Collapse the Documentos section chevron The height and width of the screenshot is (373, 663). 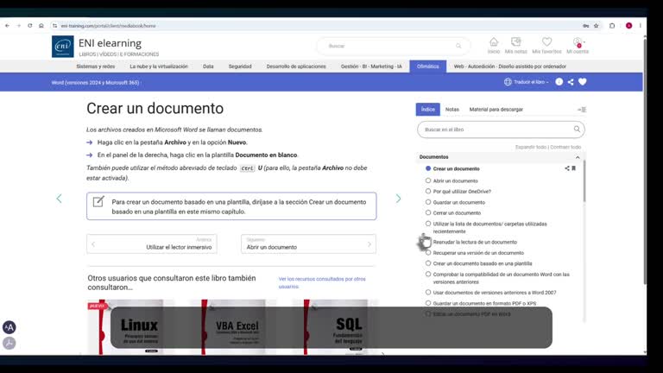pos(578,157)
